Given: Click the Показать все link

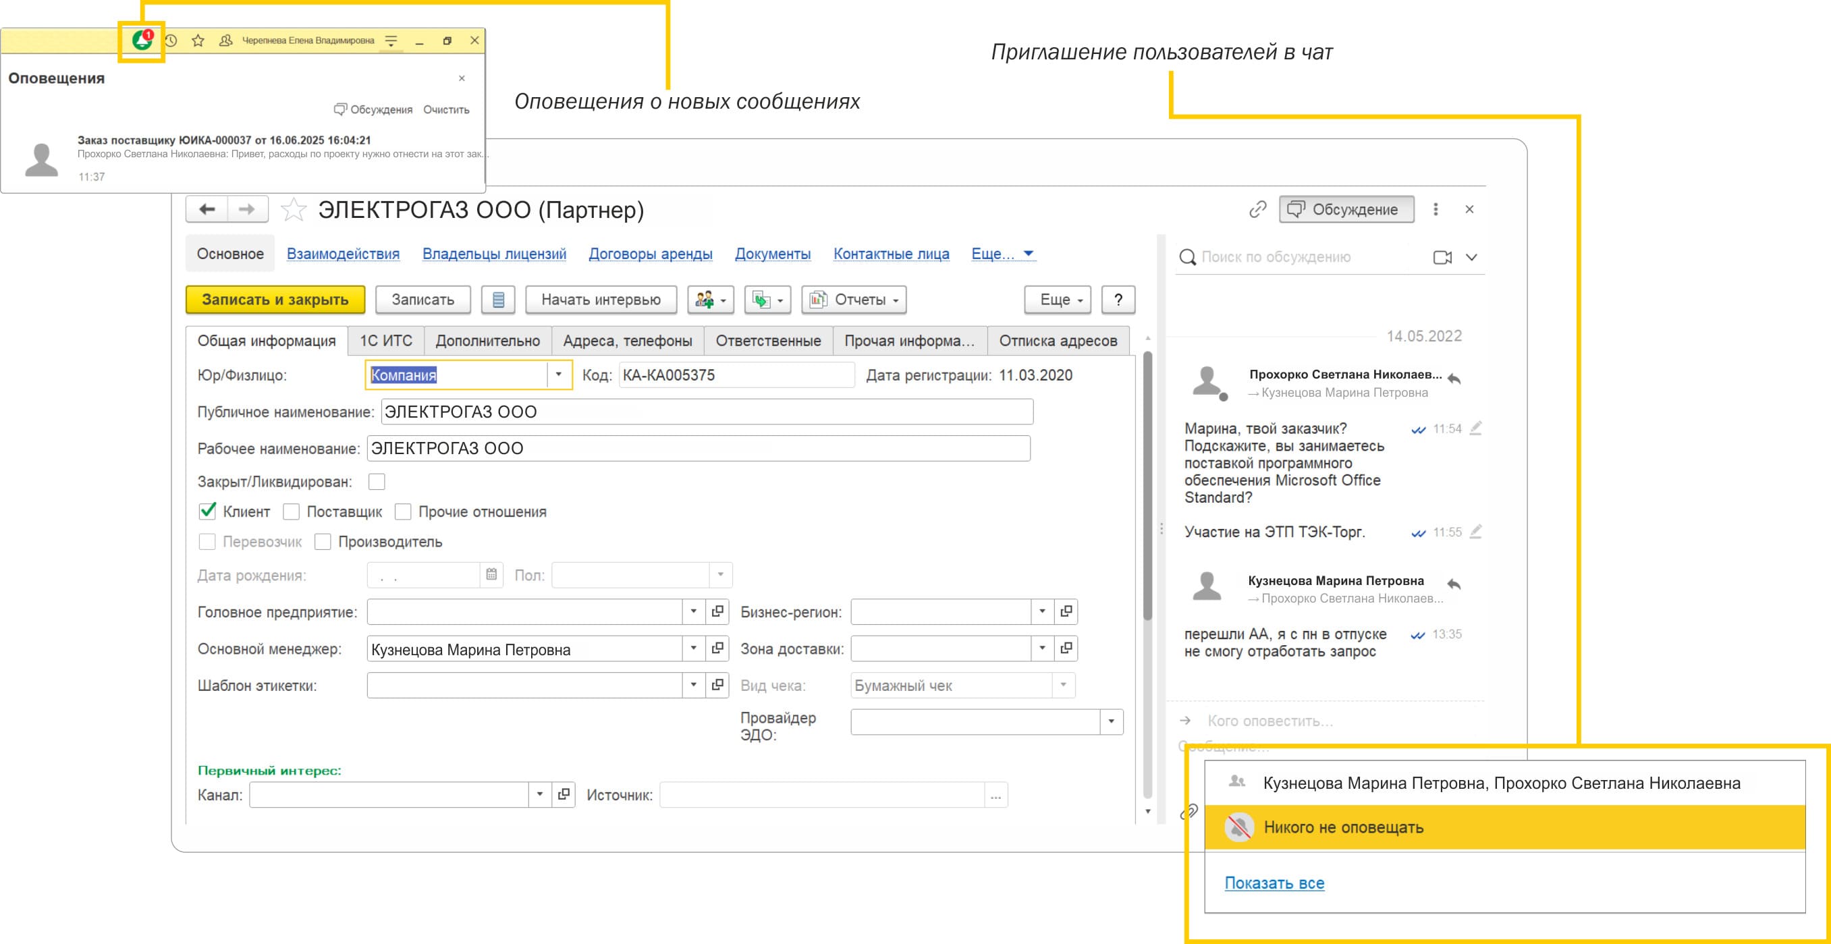Looking at the screenshot, I should [1274, 883].
